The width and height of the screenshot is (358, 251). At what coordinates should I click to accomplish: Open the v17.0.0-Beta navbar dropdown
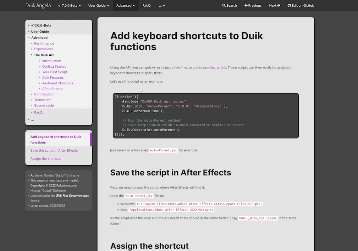69,6
